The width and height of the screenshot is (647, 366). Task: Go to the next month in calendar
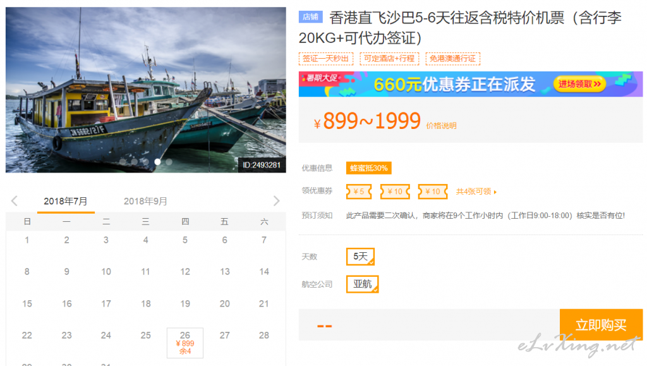277,201
